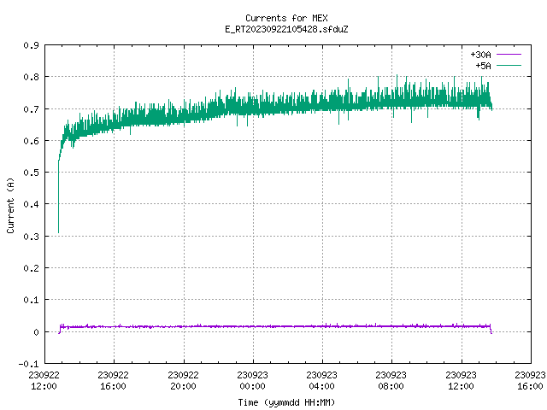Click the 'Time (yymmdd HH:MM)' x-axis label
Screen dimensions: 547x410
286,402
